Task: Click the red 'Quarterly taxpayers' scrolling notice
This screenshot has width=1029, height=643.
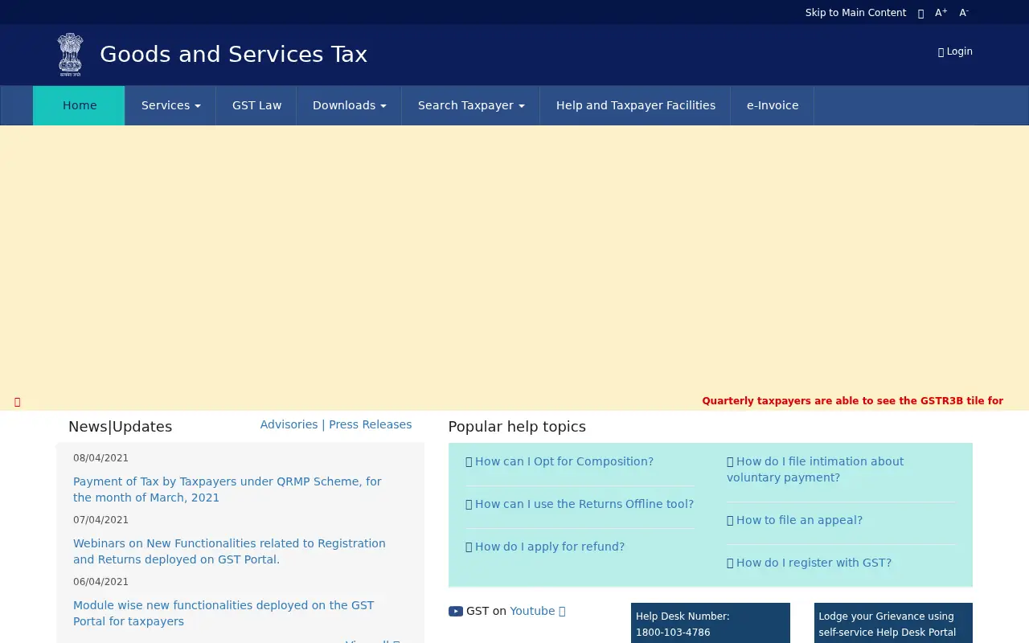Action: tap(852, 401)
